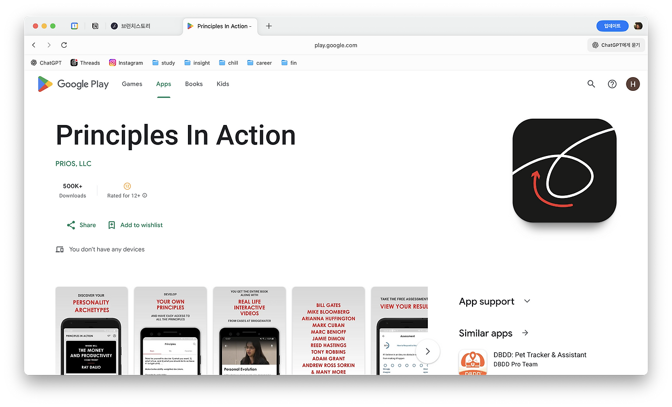Image resolution: width=672 pixels, height=407 pixels.
Task: Click the orange 12+ rating badge
Action: pos(127,186)
